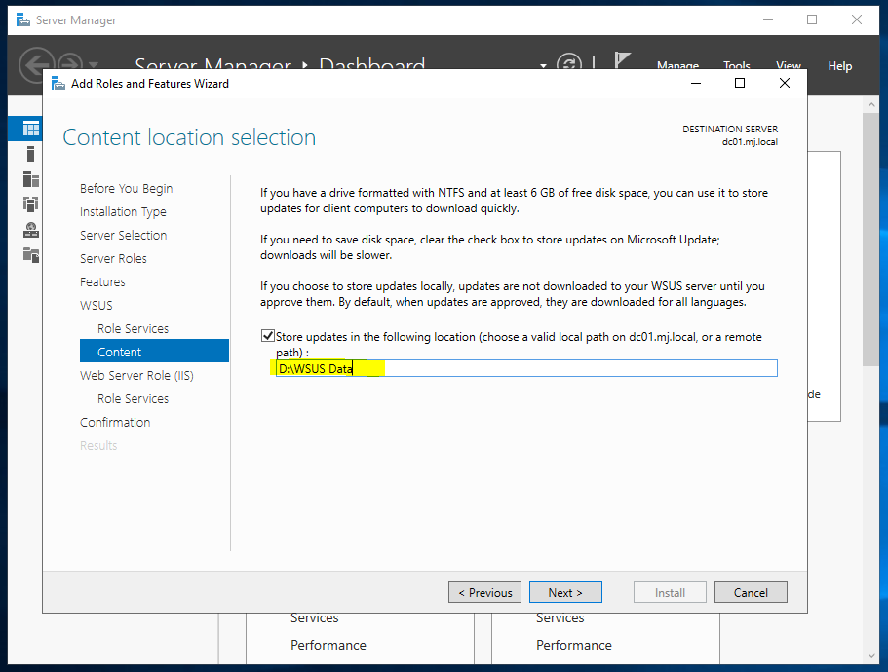Select the Local Server icon in sidebar
This screenshot has height=672, width=888.
[x=30, y=154]
